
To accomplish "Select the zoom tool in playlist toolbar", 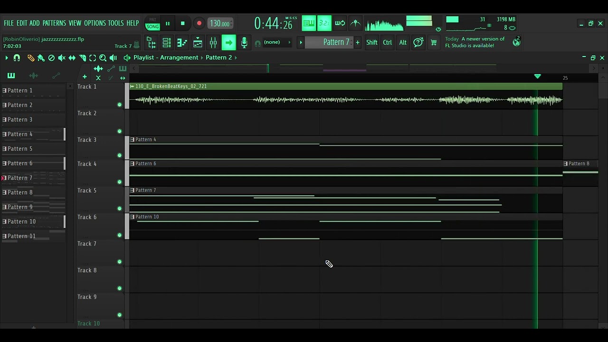I will point(103,58).
